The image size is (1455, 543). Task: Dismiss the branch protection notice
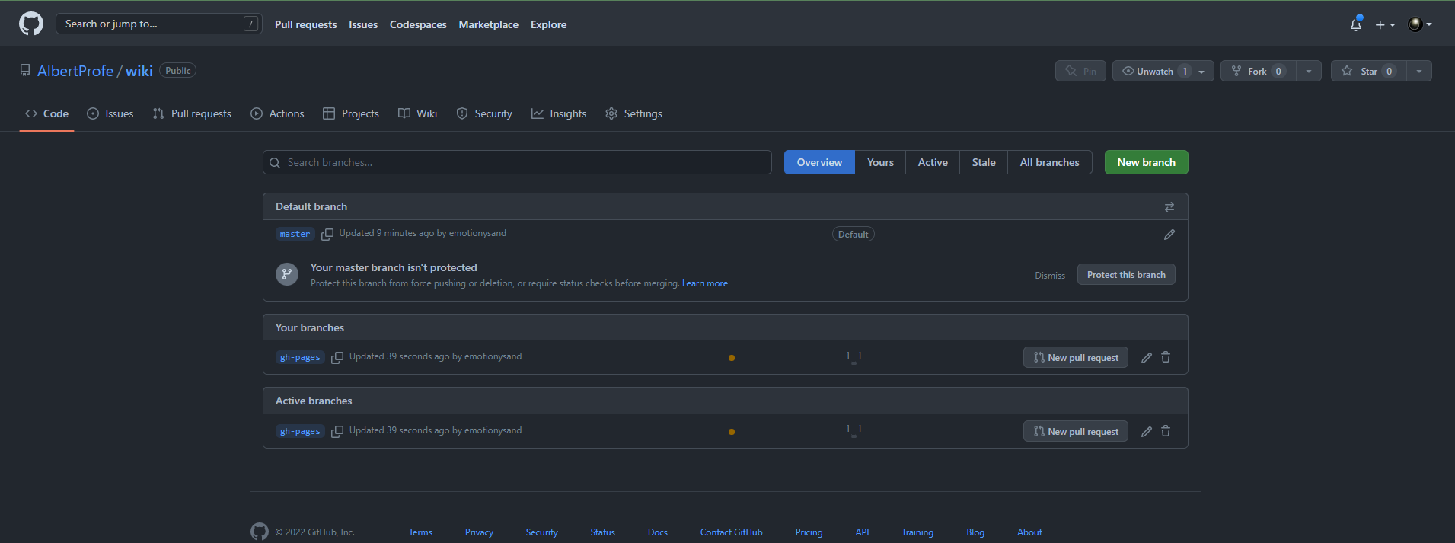(1050, 276)
